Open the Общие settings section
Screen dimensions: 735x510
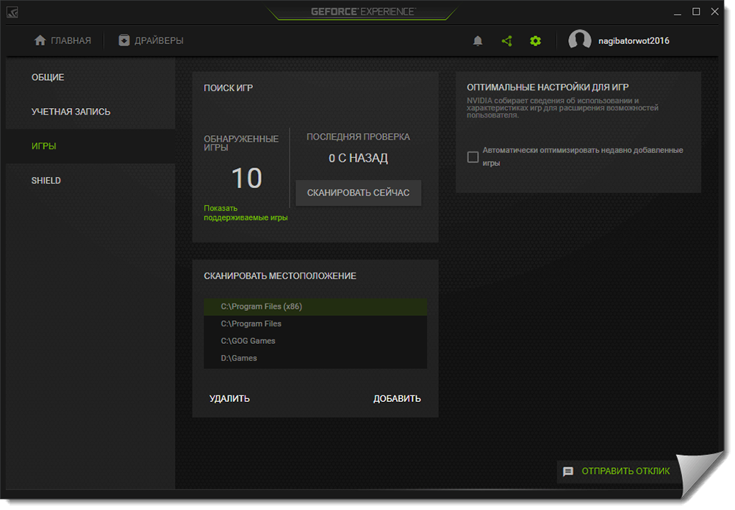pos(48,77)
